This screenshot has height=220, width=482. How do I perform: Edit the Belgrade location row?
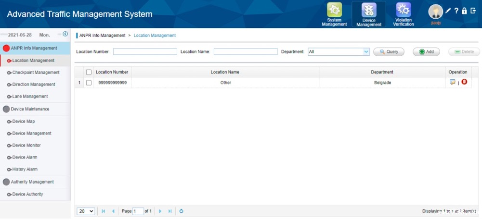(453, 82)
